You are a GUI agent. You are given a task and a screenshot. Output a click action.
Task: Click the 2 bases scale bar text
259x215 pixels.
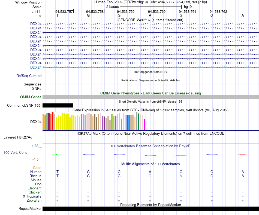coord(112,7)
